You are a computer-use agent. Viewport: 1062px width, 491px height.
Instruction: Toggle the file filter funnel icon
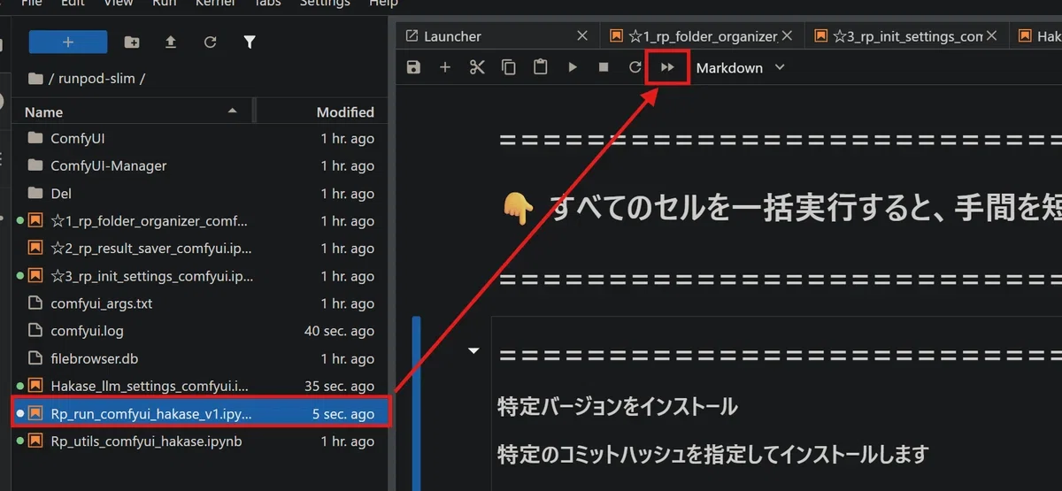(x=250, y=42)
